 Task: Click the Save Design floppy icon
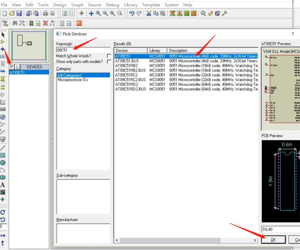pos(19,13)
